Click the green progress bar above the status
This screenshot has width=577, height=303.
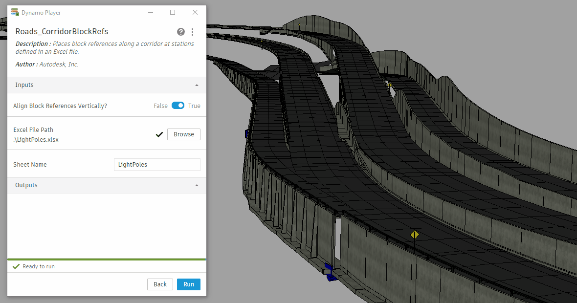(107, 260)
